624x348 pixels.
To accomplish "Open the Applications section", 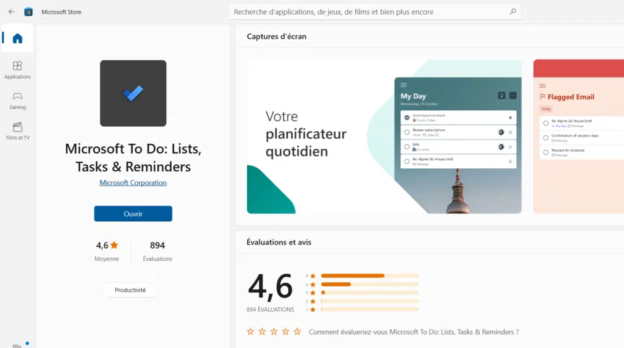I will pyautogui.click(x=18, y=70).
